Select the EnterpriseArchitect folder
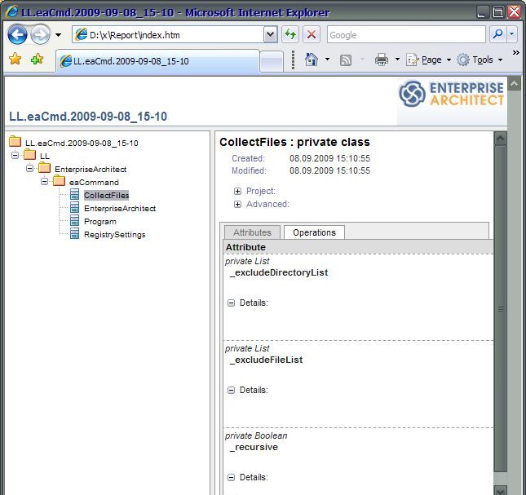Screen dimensions: 526x495 [91, 170]
